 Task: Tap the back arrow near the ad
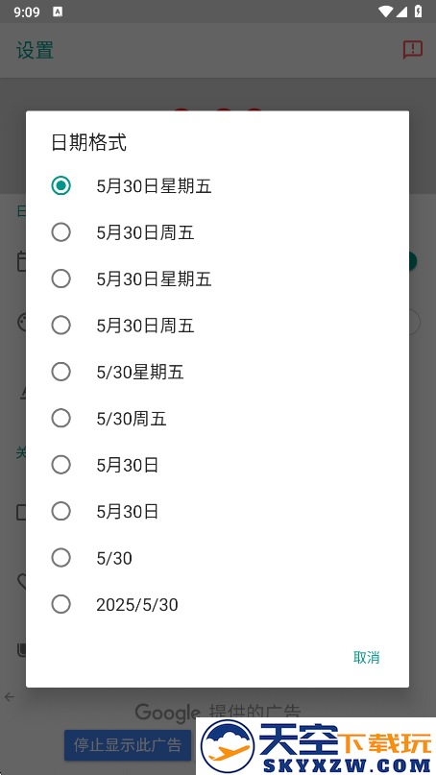pyautogui.click(x=10, y=697)
